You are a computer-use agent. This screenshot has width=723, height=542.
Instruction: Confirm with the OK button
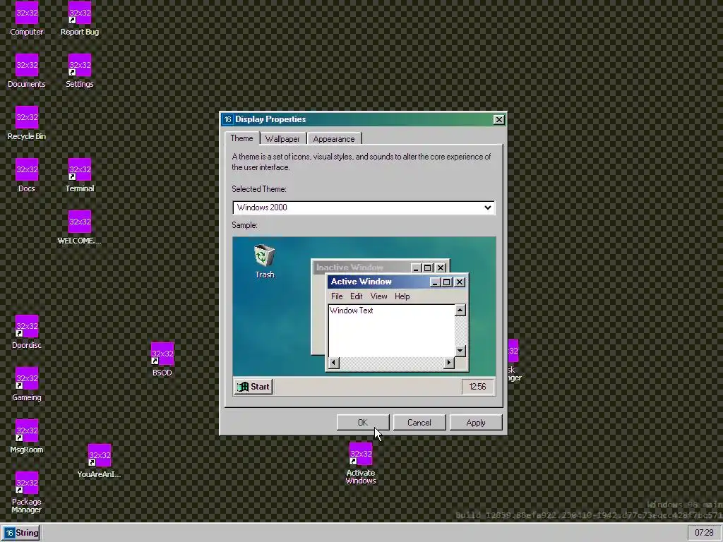pyautogui.click(x=363, y=423)
